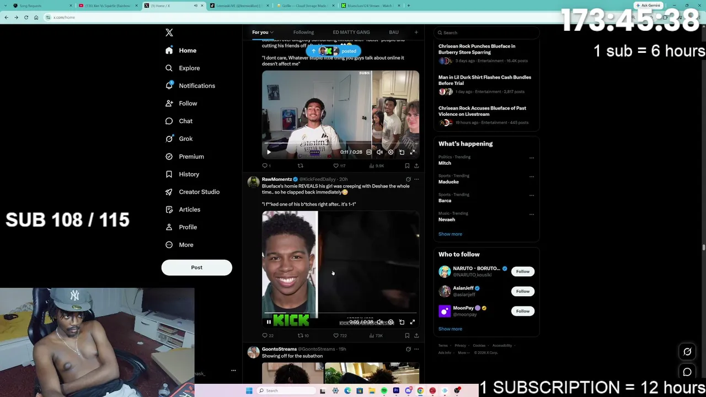Follow MoonPay
706x397 pixels.
coord(522,311)
